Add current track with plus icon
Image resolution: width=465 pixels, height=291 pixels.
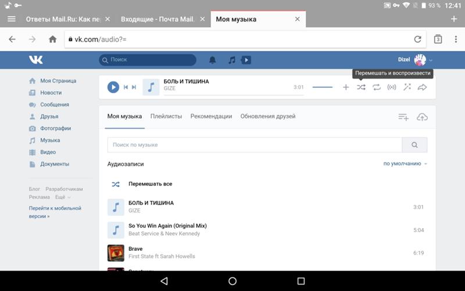pyautogui.click(x=346, y=87)
